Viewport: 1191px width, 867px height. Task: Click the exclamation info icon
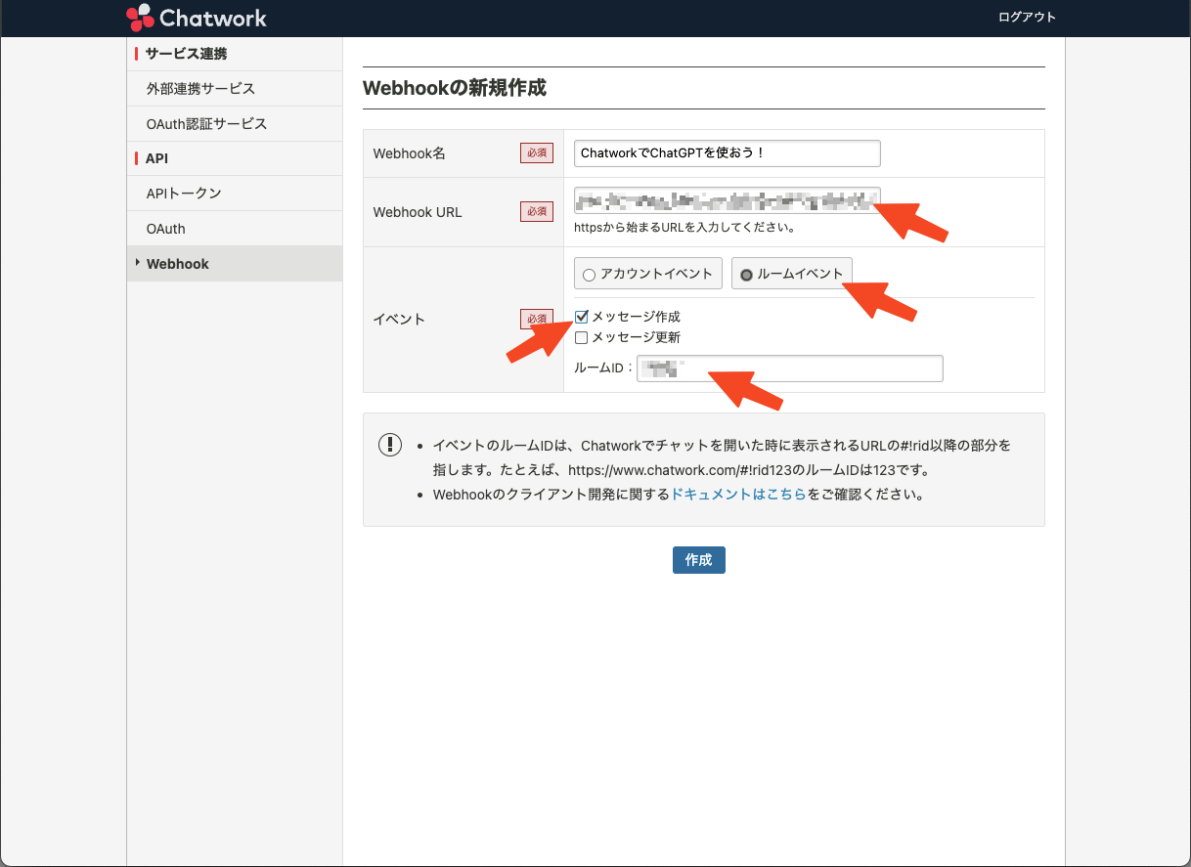tap(390, 445)
